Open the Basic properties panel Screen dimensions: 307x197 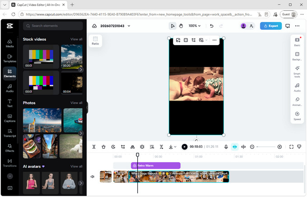point(297,42)
